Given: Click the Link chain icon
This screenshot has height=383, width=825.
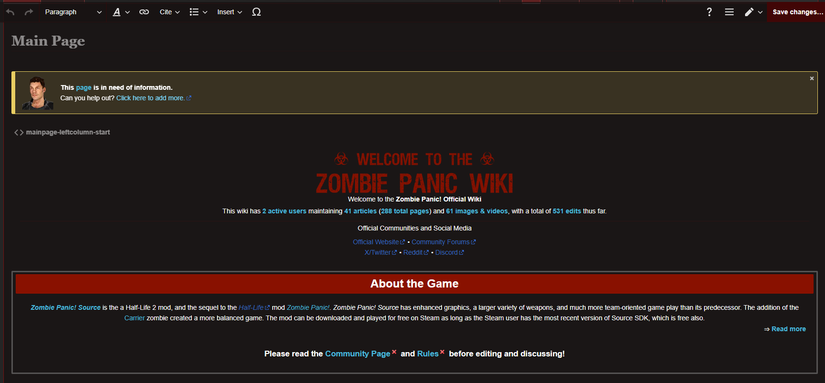Looking at the screenshot, I should (x=144, y=12).
